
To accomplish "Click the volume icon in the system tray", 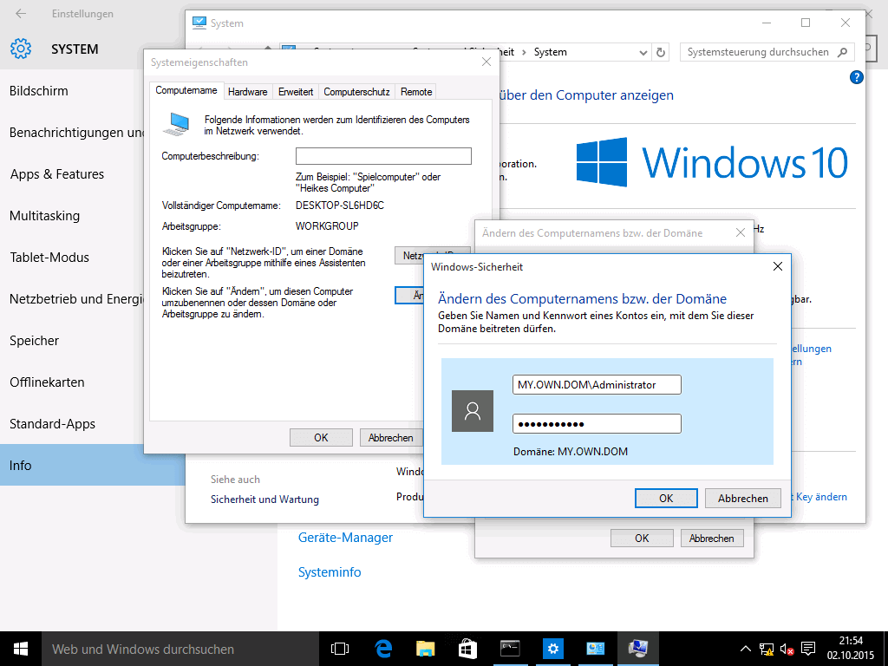I will click(787, 649).
